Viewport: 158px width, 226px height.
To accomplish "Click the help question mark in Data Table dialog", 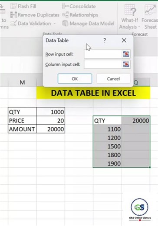I will point(105,40).
